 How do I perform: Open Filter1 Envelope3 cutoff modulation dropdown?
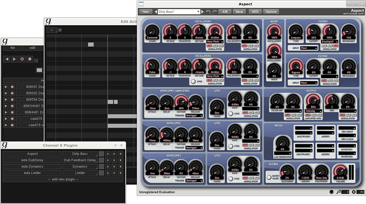[x=329, y=42]
